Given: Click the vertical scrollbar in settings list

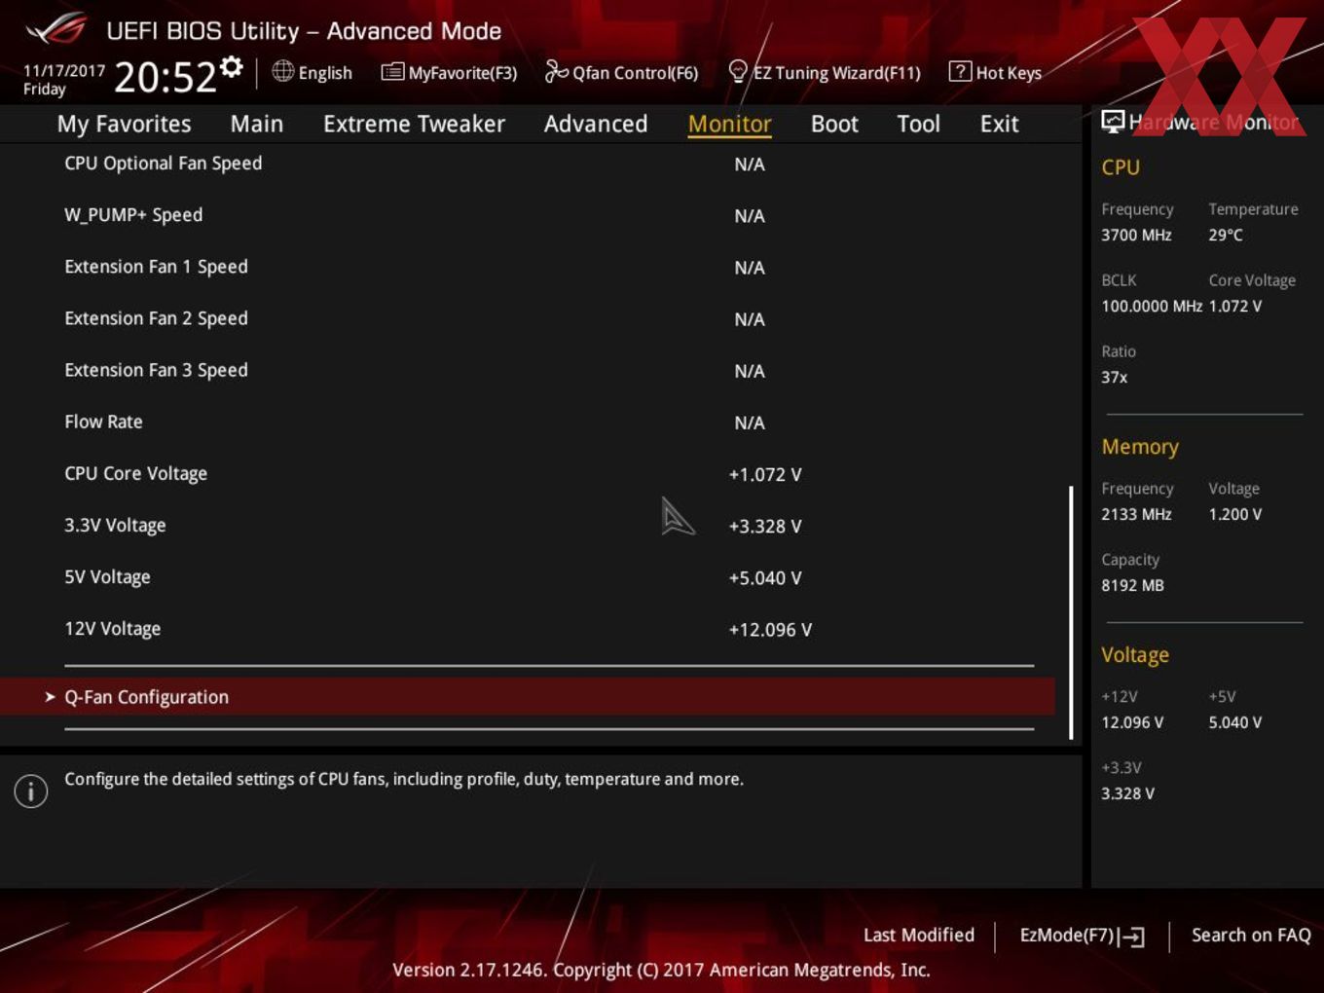Looking at the screenshot, I should [x=1071, y=612].
